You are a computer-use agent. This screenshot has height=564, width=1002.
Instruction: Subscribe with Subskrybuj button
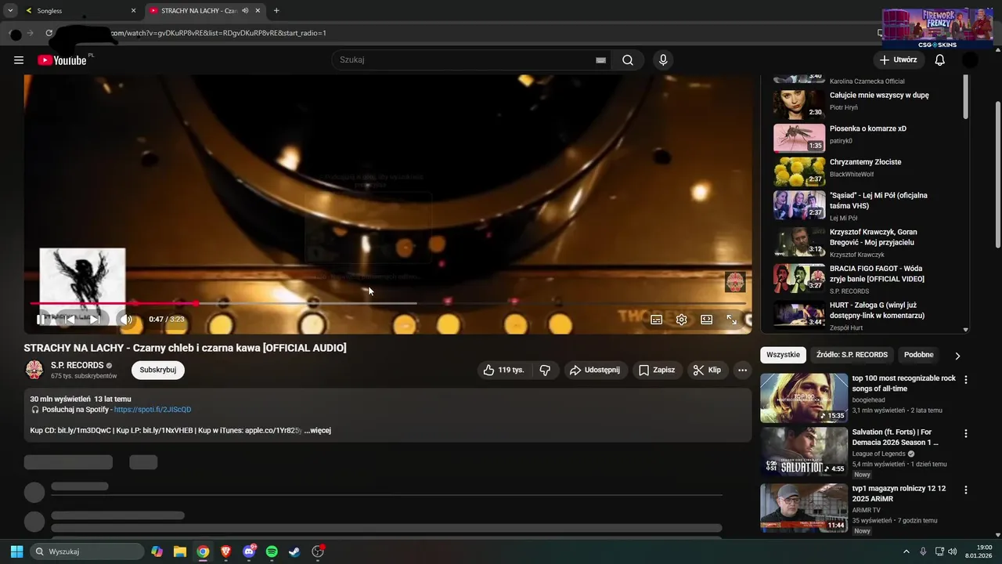[x=158, y=370]
